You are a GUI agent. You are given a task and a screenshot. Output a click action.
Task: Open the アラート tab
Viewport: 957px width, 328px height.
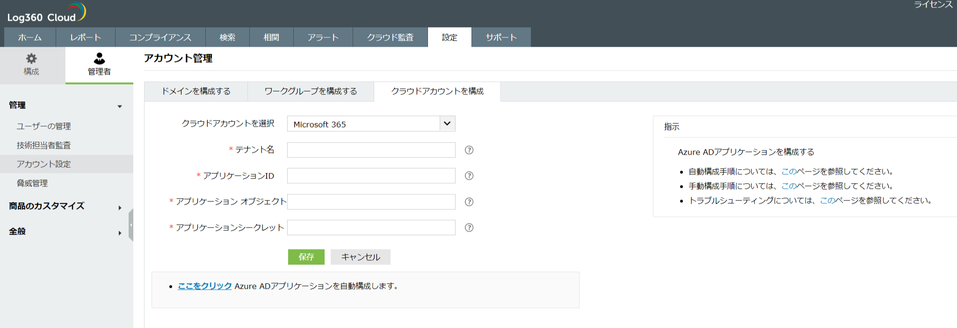tap(323, 37)
